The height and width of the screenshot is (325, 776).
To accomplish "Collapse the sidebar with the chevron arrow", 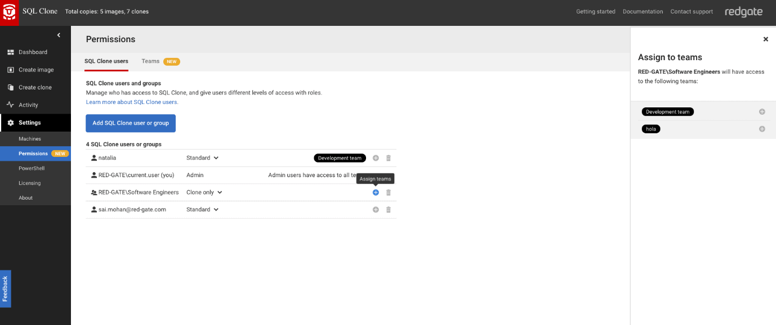I will 59,35.
